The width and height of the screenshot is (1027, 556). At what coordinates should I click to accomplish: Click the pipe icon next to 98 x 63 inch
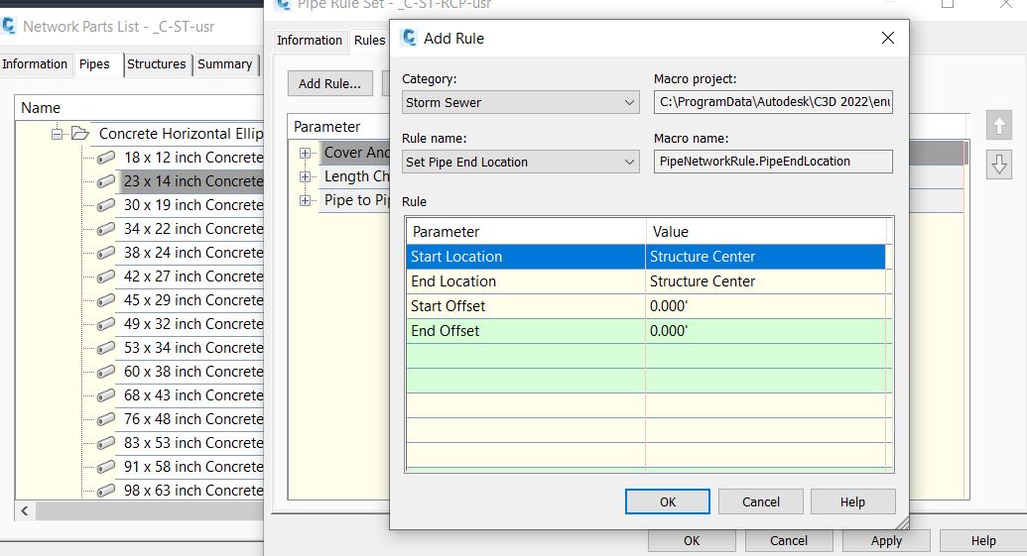106,491
